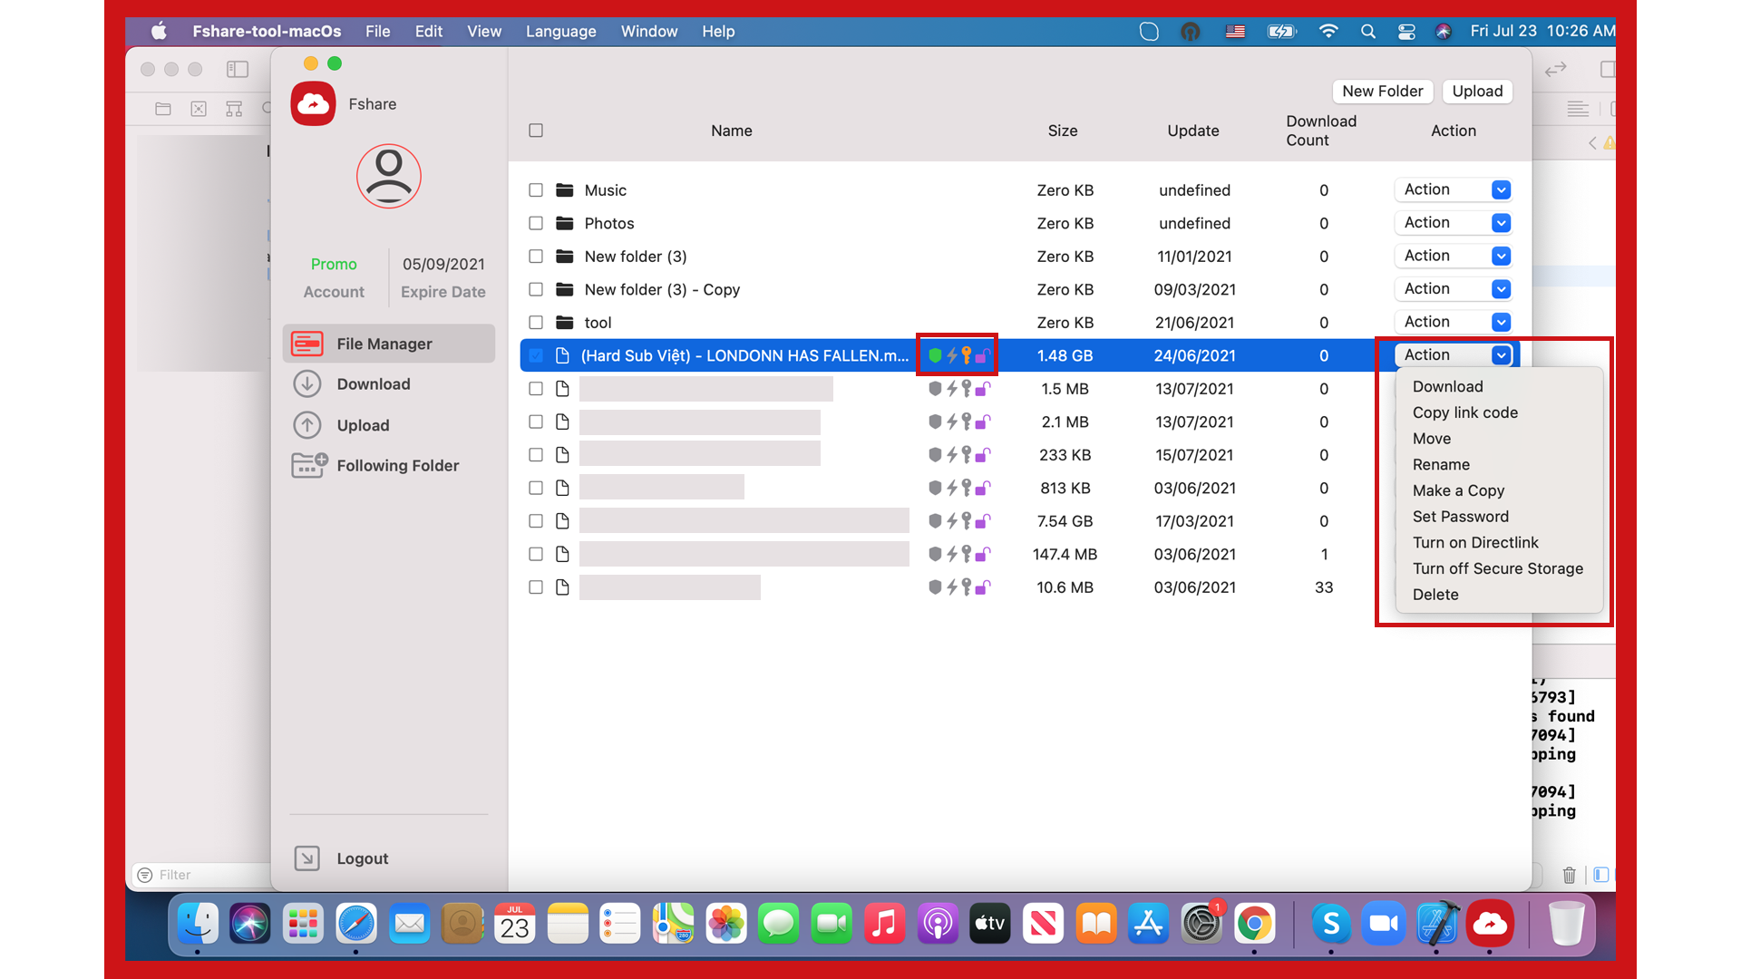
Task: Click the File Manager sidebar icon
Action: click(307, 344)
